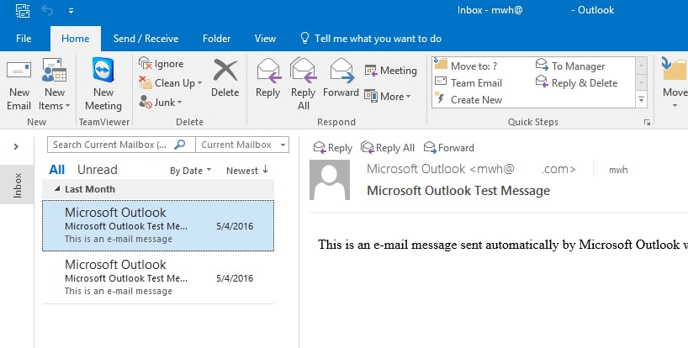Click the sender contact photo

pyautogui.click(x=330, y=180)
